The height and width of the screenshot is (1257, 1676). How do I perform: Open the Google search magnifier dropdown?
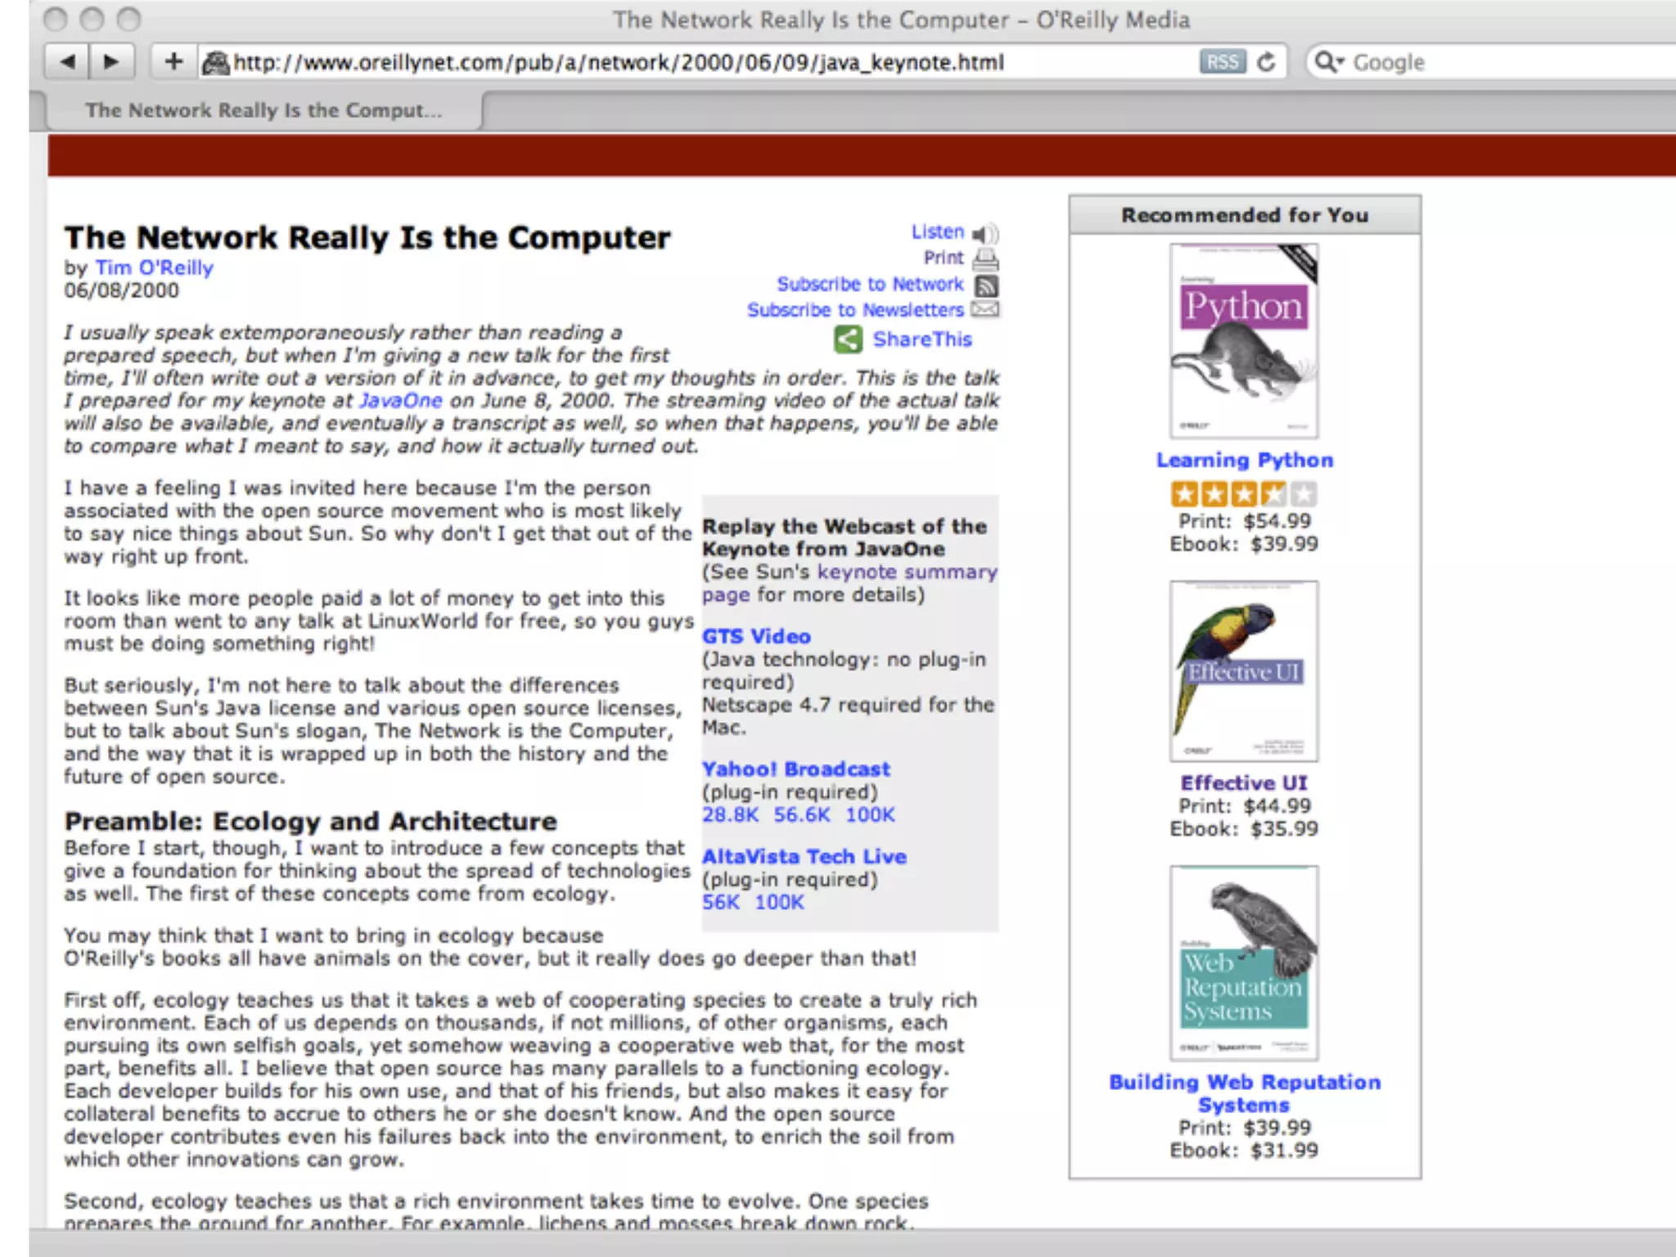(1328, 62)
